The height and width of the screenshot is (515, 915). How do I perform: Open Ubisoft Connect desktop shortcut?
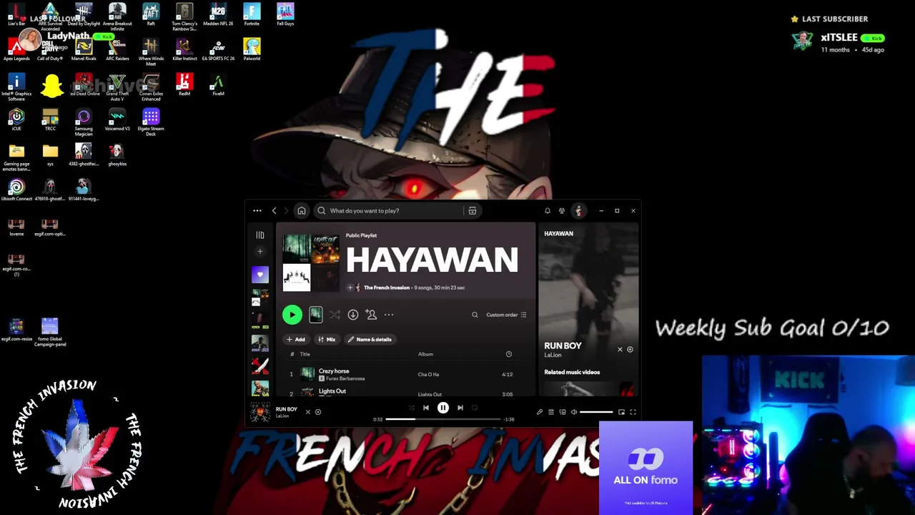[16, 190]
